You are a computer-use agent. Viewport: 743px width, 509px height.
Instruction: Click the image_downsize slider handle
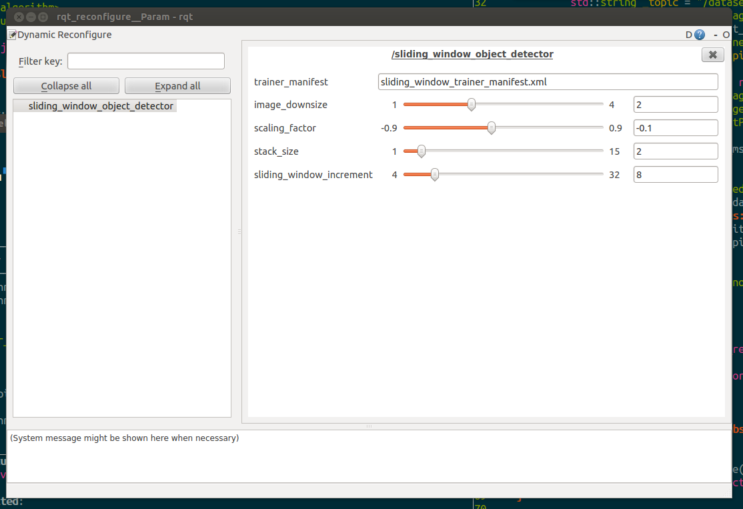pos(471,104)
